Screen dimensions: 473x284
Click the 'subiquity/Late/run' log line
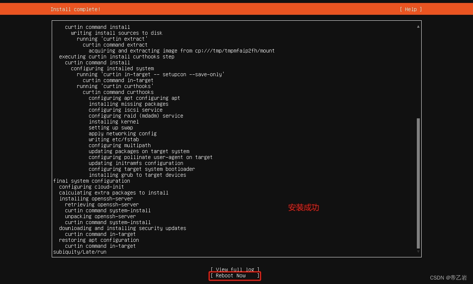(80, 252)
